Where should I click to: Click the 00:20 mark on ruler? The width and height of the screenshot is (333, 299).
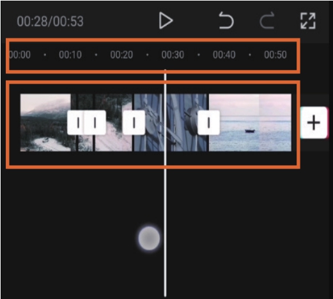(x=121, y=55)
